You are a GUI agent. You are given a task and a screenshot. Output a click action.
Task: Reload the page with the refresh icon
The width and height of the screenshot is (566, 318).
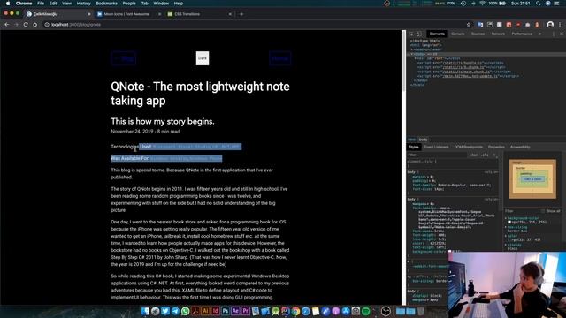pos(26,25)
